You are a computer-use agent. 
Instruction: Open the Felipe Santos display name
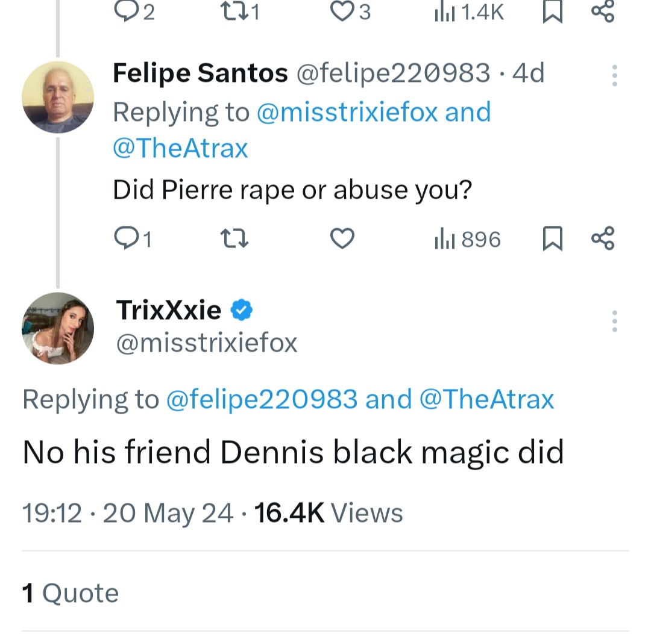click(200, 73)
